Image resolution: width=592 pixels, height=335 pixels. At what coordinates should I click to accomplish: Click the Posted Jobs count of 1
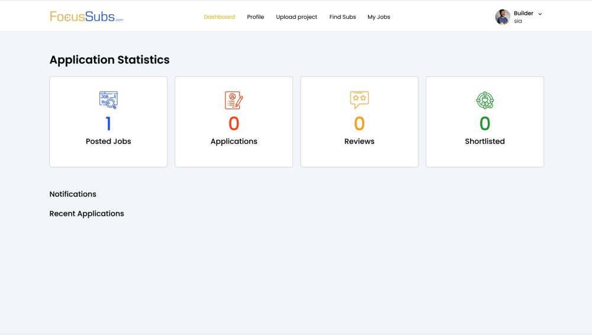[108, 123]
